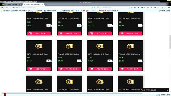Click quantity field for 60K coins
Image resolution: width=171 pixels, height=96 pixels.
click(x=79, y=25)
